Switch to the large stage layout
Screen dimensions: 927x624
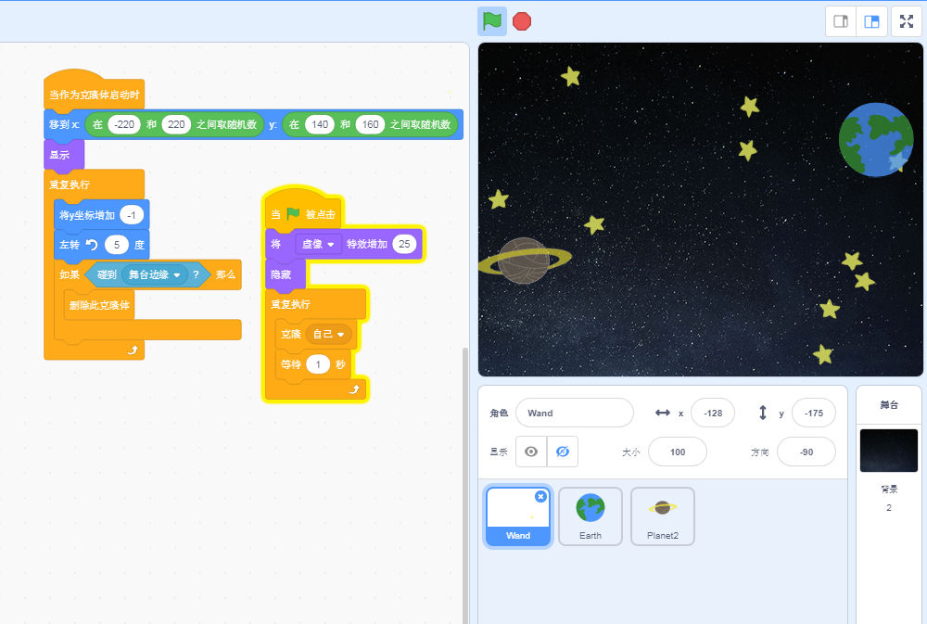pos(871,21)
